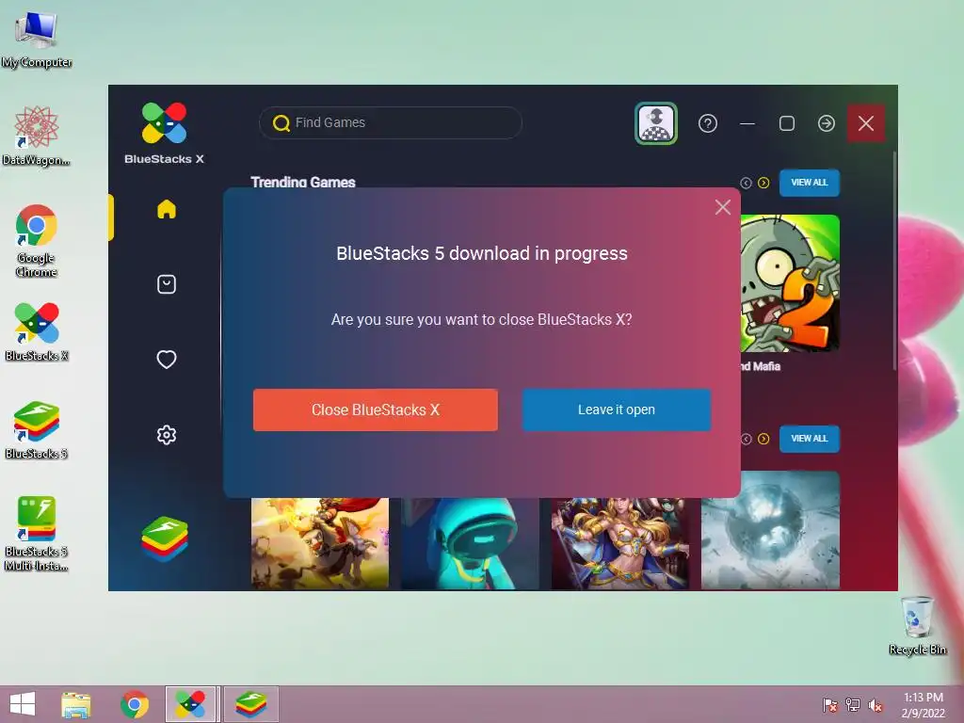Click the Trending Games heading
Image resolution: width=964 pixels, height=723 pixels.
pyautogui.click(x=303, y=182)
